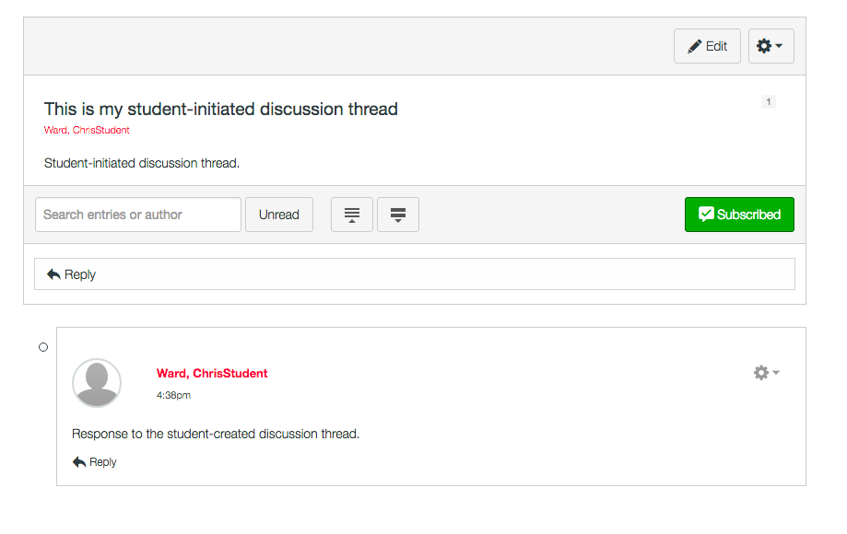Click the 4:38pm timestamp on the reply

(x=173, y=395)
